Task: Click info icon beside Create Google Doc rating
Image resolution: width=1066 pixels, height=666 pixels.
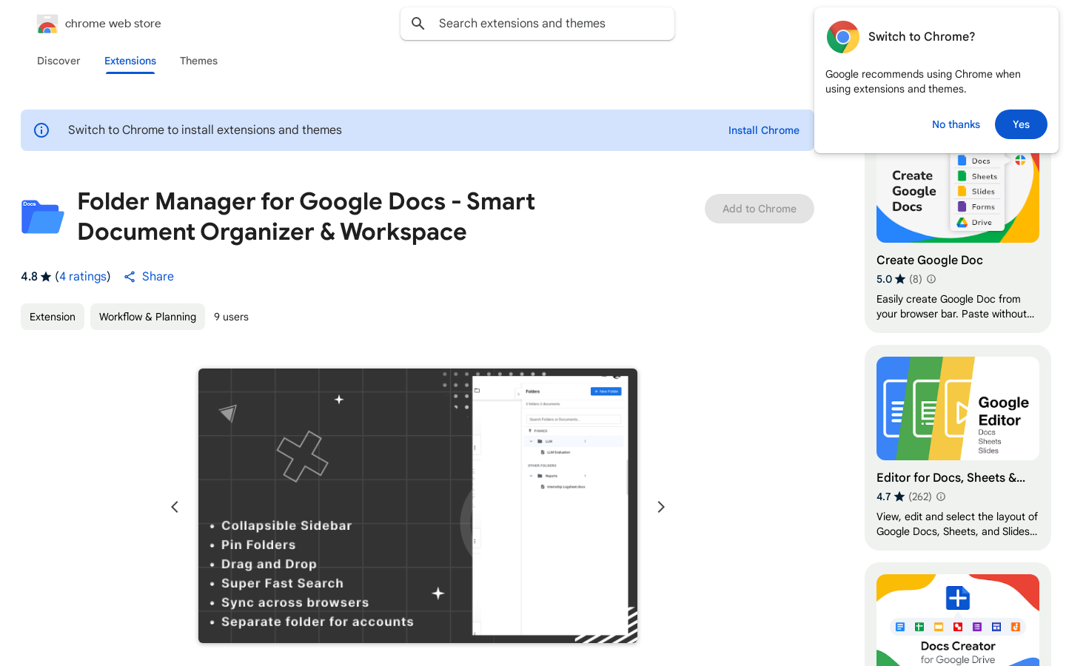Action: (x=931, y=279)
